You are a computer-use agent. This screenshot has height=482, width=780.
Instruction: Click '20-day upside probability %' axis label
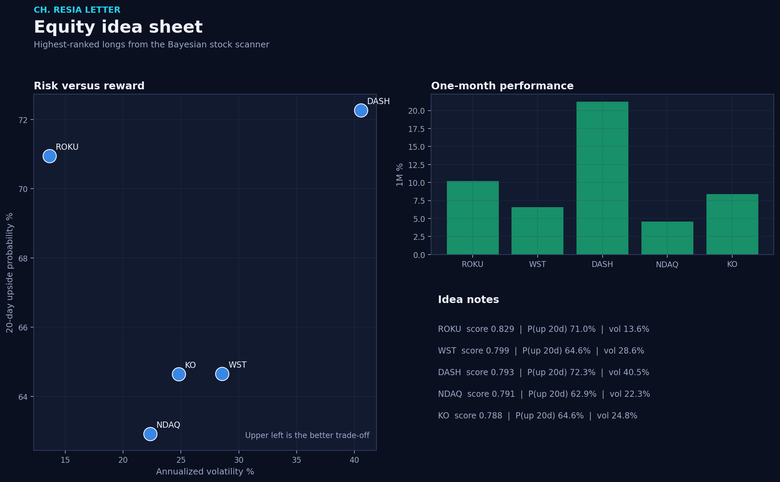[10, 272]
